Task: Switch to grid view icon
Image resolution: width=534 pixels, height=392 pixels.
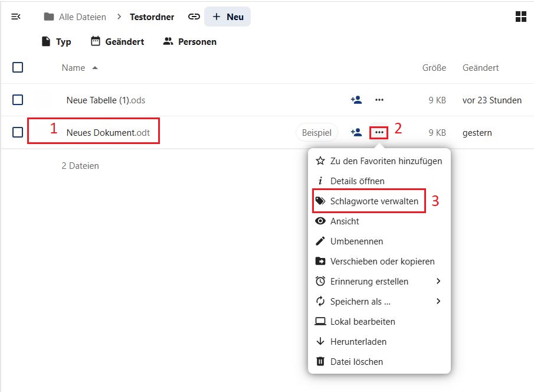Action: pos(520,17)
